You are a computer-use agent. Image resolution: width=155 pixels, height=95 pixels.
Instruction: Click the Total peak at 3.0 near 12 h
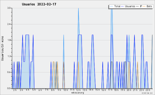[x=78, y=8]
